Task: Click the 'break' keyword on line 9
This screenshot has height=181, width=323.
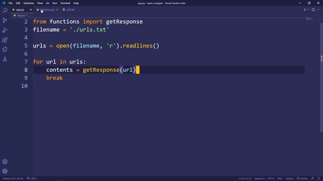Action: click(x=55, y=78)
